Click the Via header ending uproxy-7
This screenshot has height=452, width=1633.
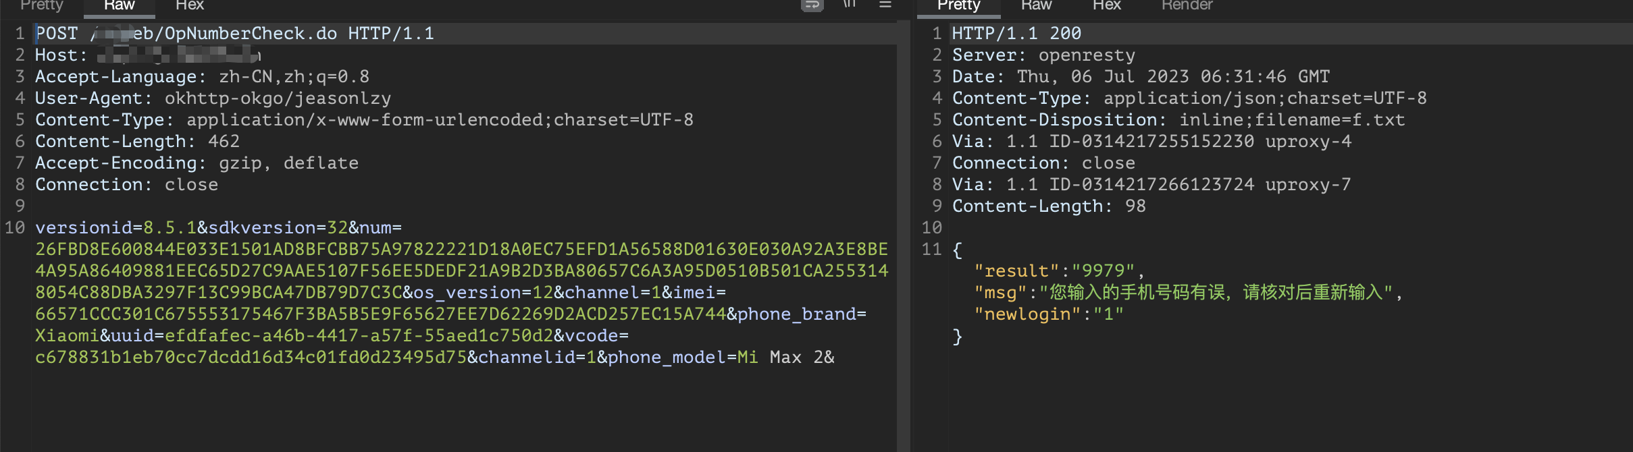1151,185
